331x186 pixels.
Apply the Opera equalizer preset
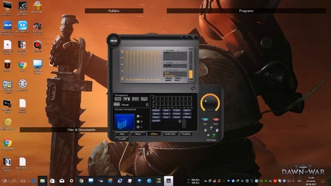coord(156,114)
